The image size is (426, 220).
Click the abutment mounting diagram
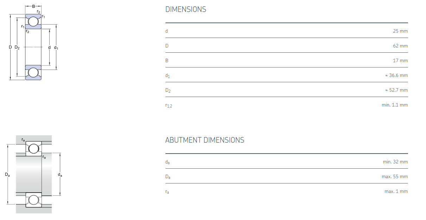[x=34, y=174]
